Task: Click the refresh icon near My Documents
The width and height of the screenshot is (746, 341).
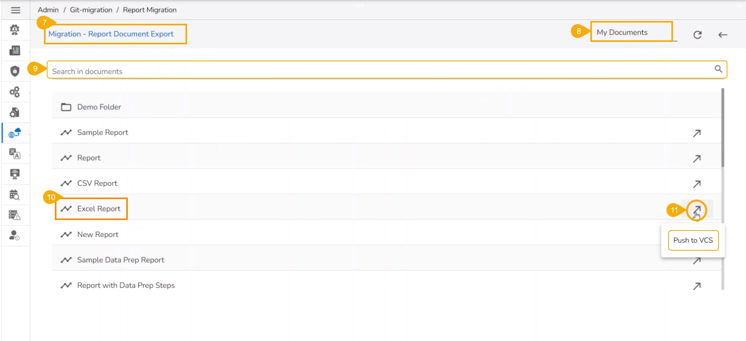Action: pos(697,35)
